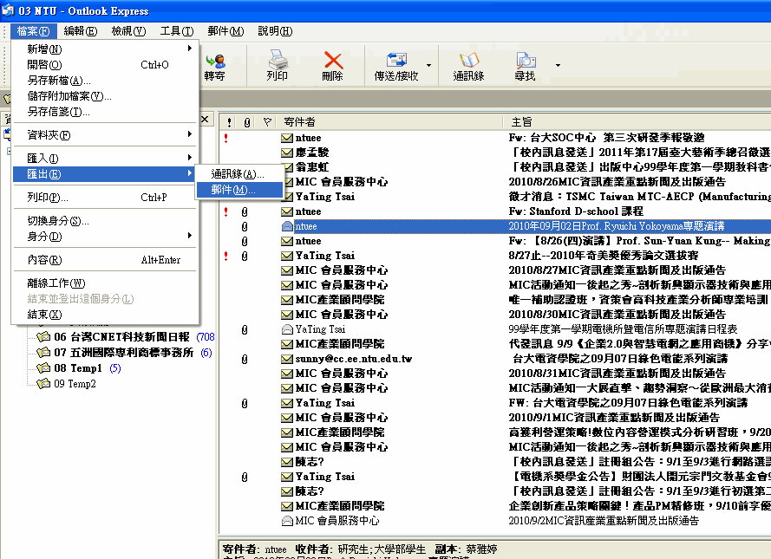Choose Save As (另存新檔) menu item
771x559 pixels.
(x=105, y=81)
